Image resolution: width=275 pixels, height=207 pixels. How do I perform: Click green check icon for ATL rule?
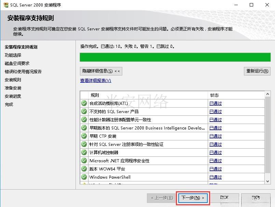84,103
